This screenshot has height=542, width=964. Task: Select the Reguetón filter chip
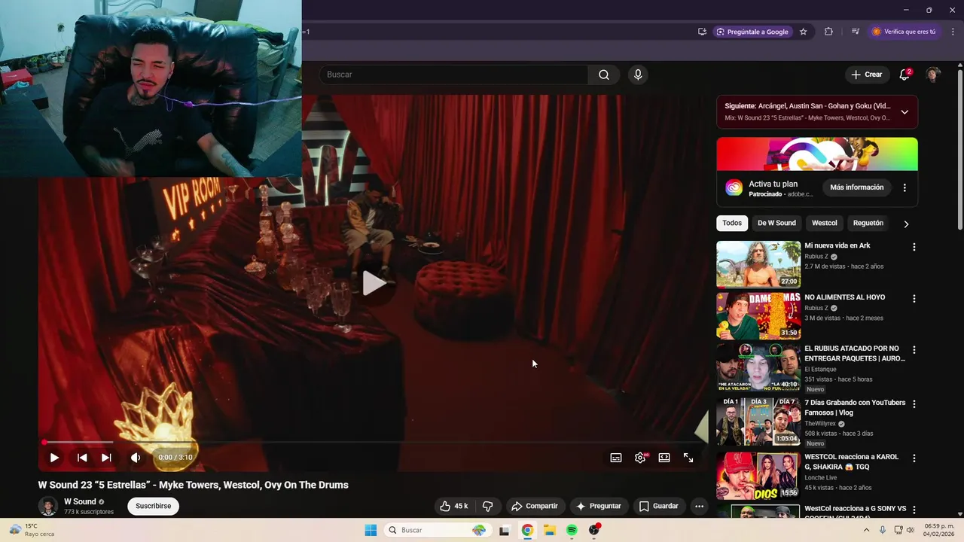[x=868, y=223]
